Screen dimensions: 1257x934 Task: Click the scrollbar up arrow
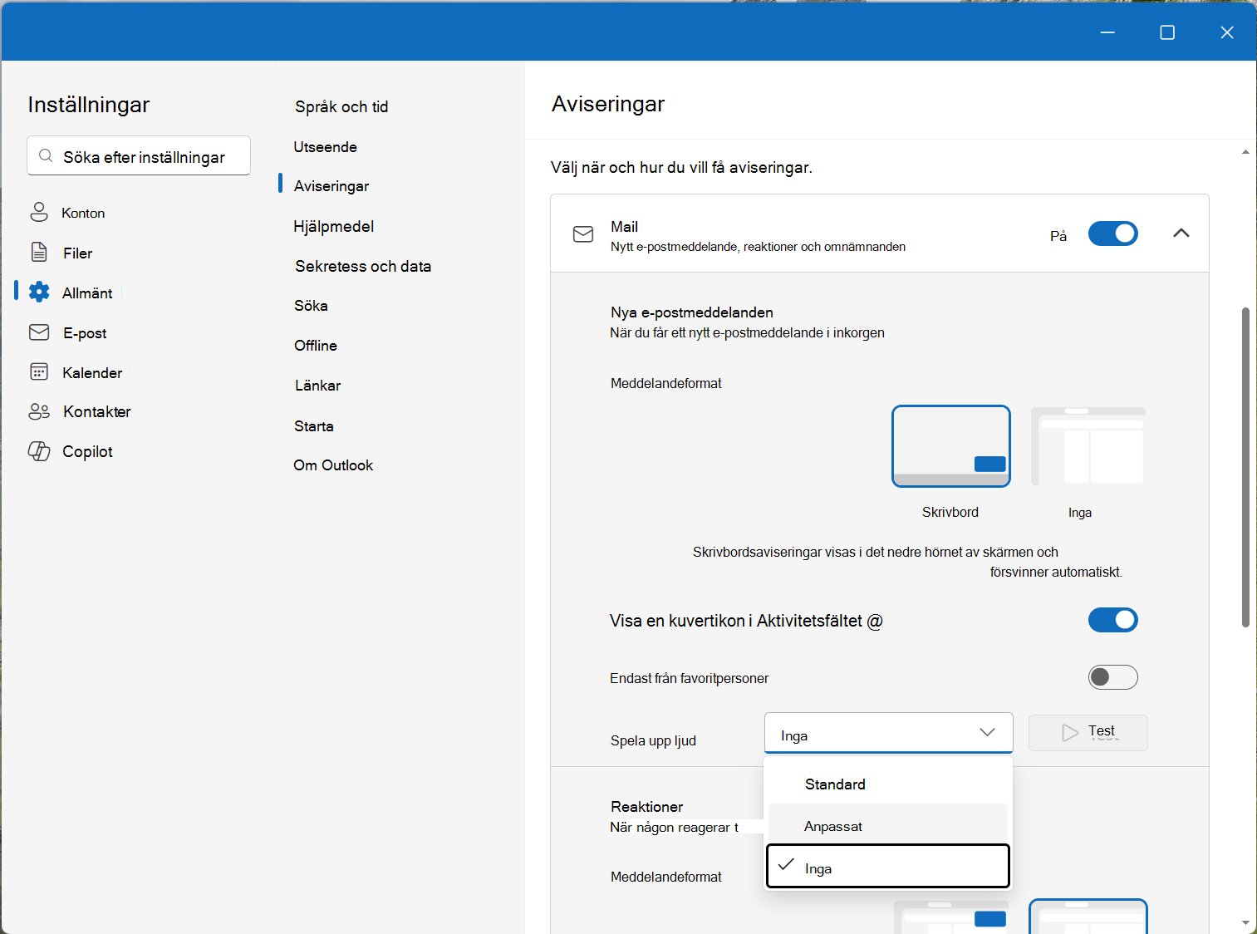(1245, 152)
